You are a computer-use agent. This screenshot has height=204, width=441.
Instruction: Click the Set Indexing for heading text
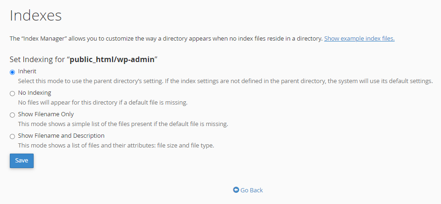tap(37, 59)
